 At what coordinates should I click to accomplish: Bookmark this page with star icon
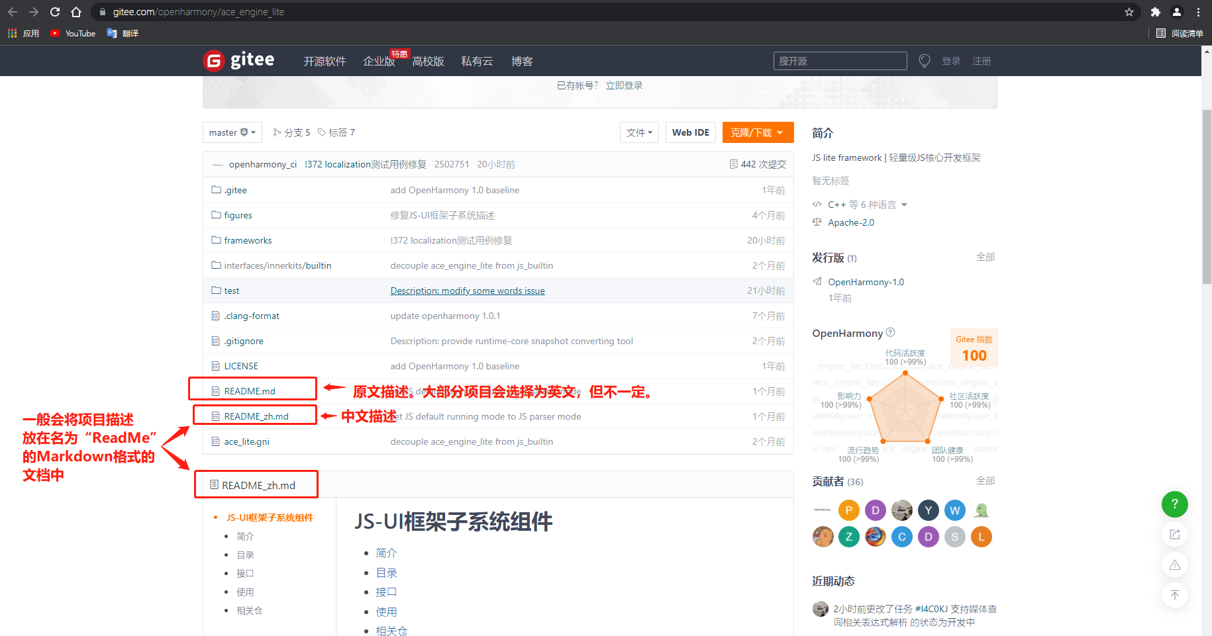click(x=1129, y=12)
